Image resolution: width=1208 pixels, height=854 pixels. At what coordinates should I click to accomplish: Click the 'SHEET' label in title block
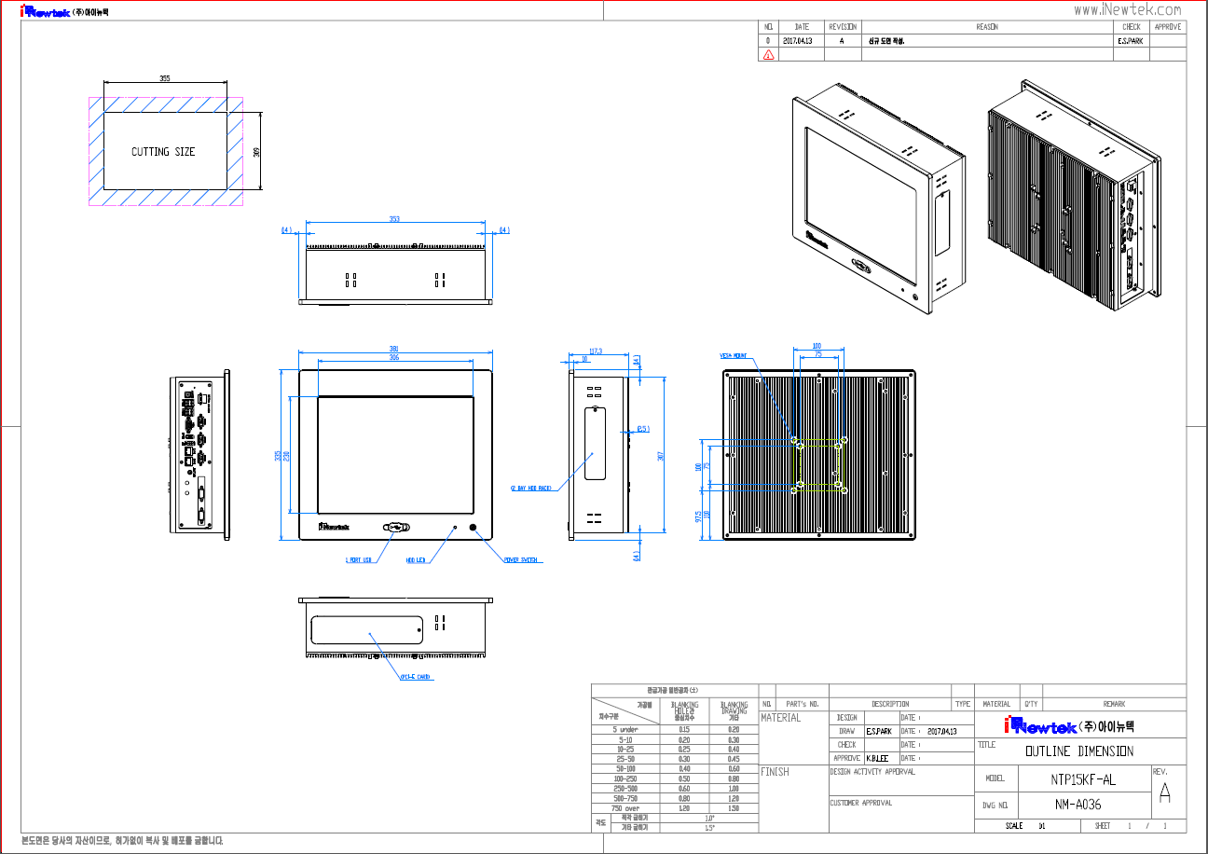click(1103, 826)
